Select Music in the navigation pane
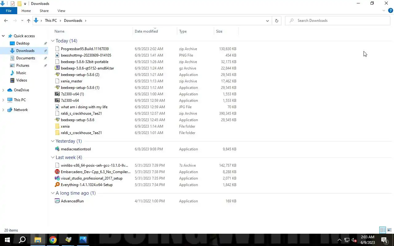 pos(21,73)
